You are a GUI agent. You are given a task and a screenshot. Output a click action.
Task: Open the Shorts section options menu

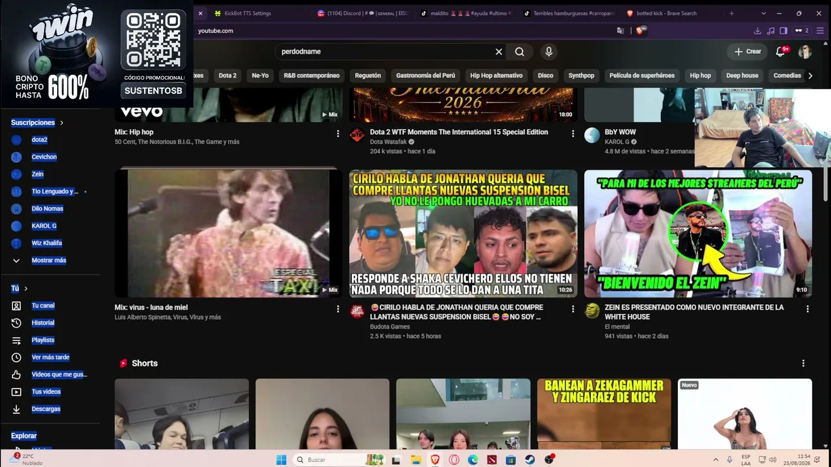coord(803,363)
